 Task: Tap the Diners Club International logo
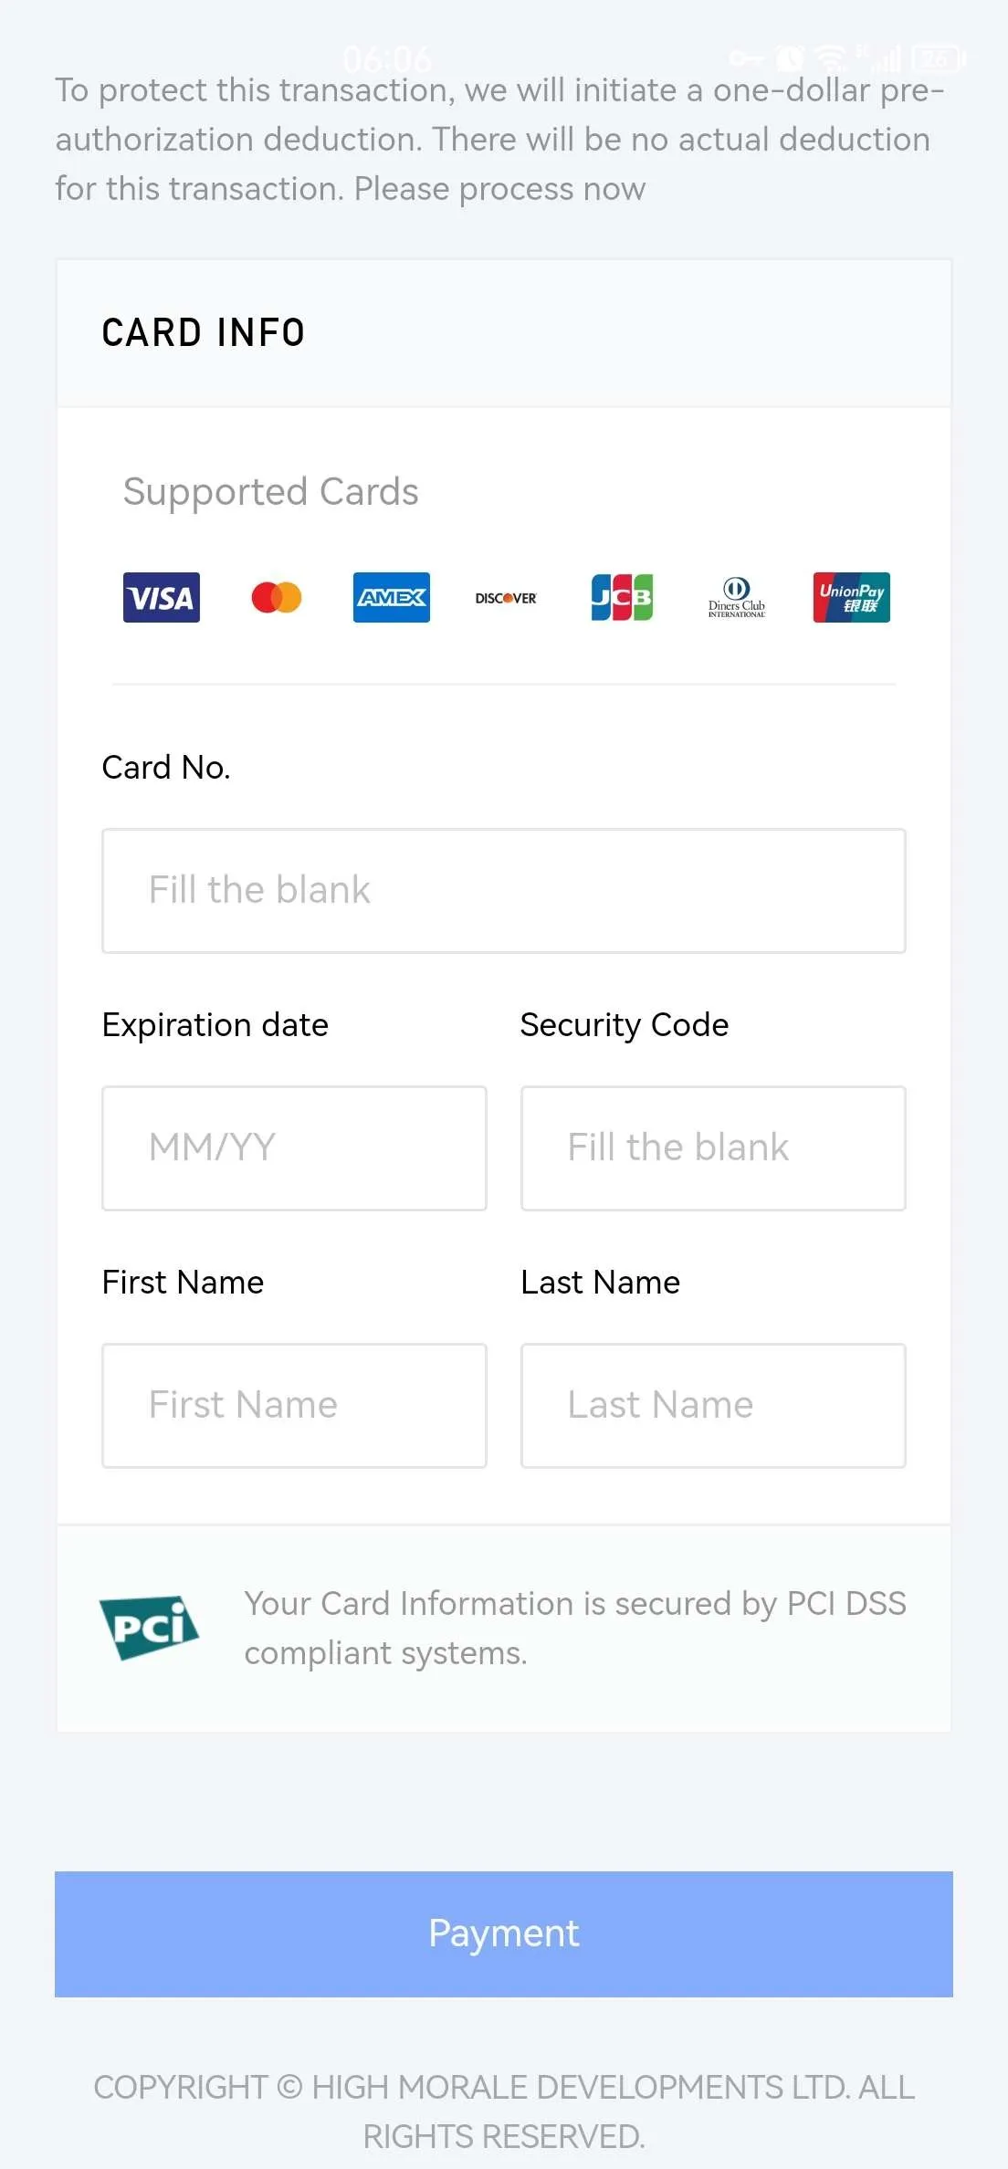pos(737,598)
